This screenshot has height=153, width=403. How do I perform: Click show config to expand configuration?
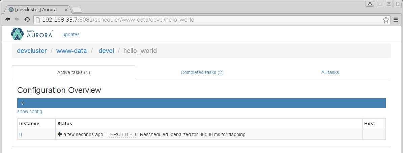point(30,111)
